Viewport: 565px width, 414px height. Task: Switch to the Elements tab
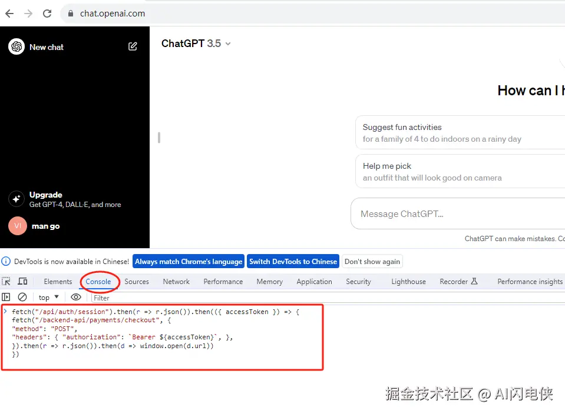click(58, 282)
